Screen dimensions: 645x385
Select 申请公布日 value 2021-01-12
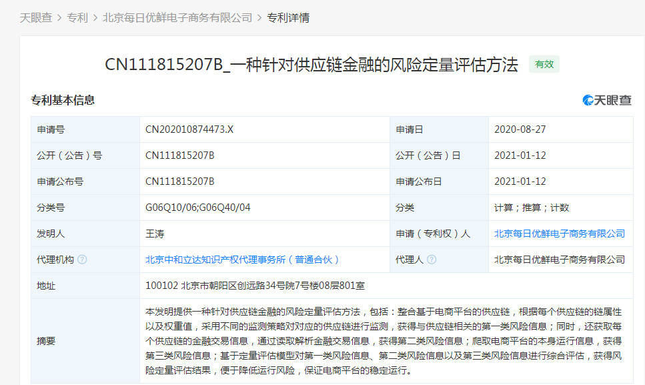coord(520,181)
